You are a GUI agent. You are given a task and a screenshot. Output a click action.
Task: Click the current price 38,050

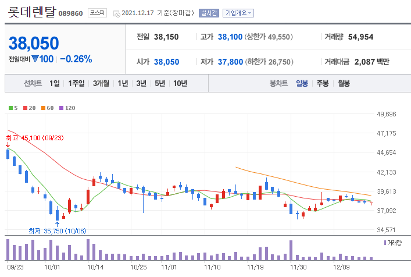point(34,43)
